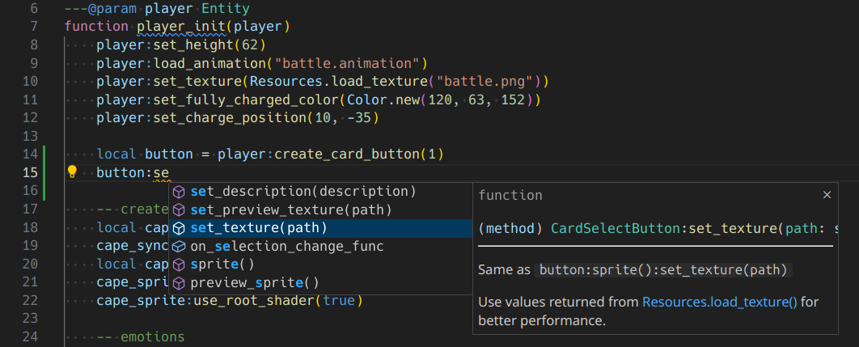Click line number 14 in the gutter

[x=31, y=154]
